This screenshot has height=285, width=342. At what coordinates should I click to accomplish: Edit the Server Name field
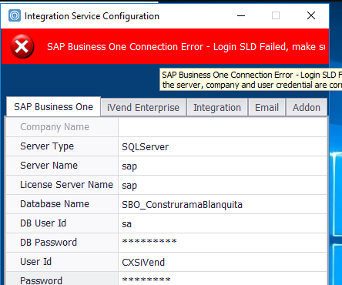tap(223, 166)
